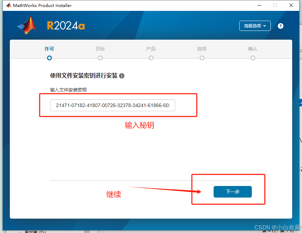Click the MathWorks icon in the title bar

pyautogui.click(x=8, y=5)
